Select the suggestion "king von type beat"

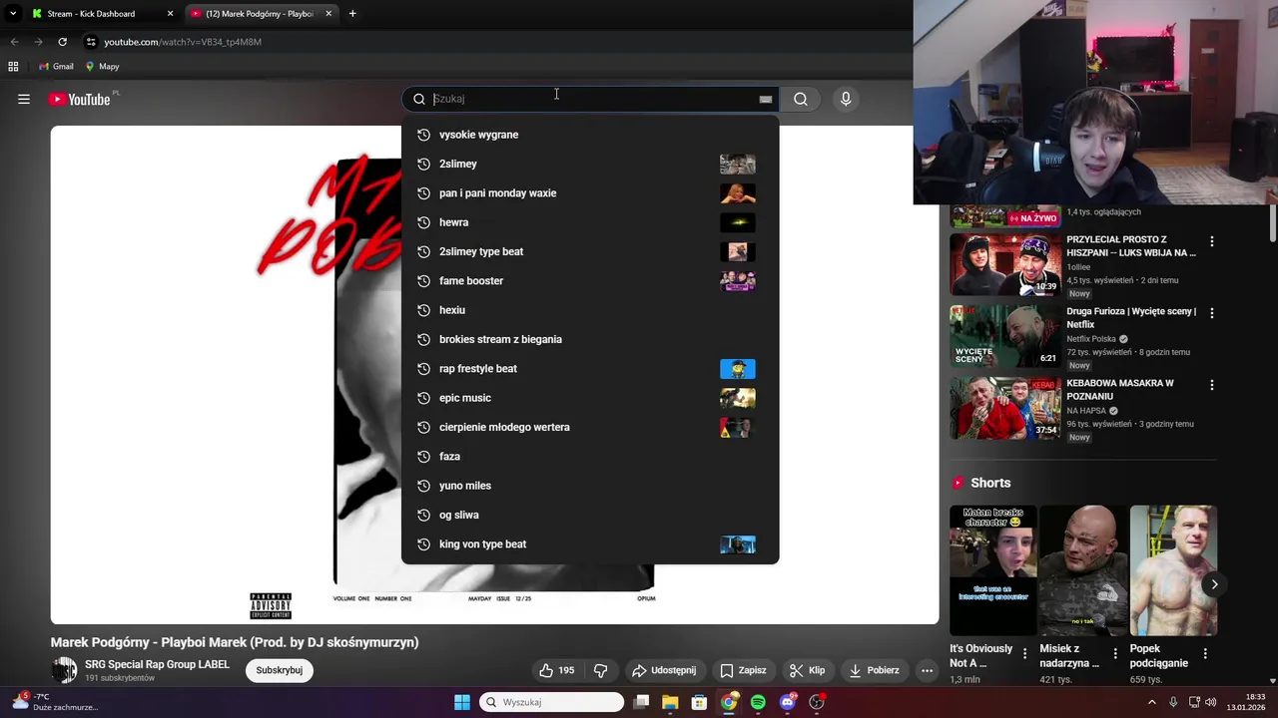[x=590, y=544]
